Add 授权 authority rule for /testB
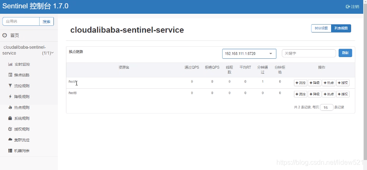This screenshot has height=170, width=367. [343, 94]
